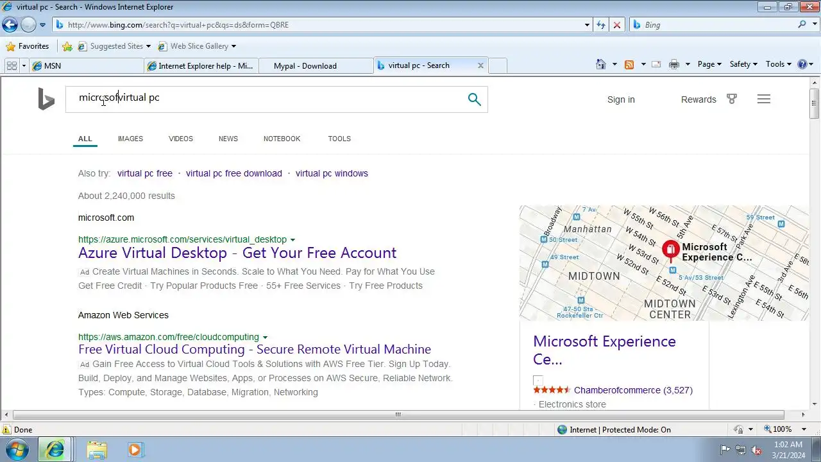821x462 pixels.
Task: Select the TOOLS search tab
Action: pos(339,139)
